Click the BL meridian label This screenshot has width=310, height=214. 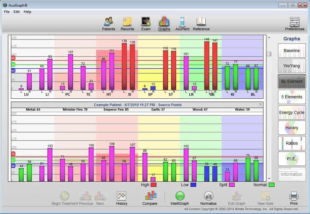(x=253, y=95)
